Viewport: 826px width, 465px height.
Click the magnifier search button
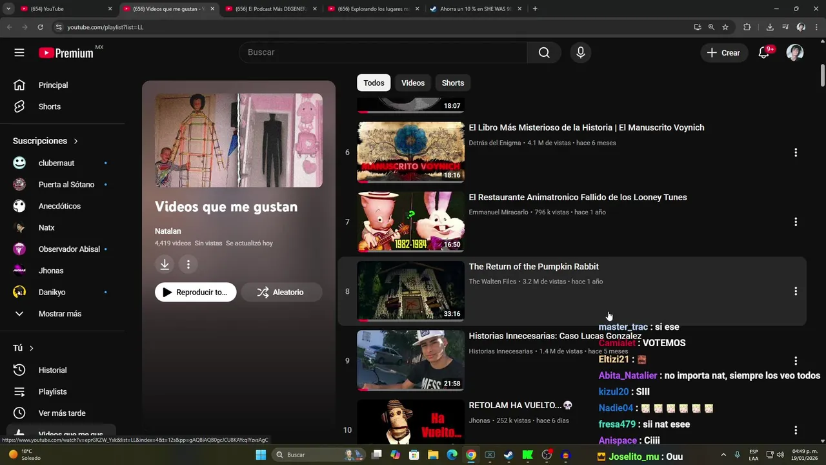pos(545,52)
